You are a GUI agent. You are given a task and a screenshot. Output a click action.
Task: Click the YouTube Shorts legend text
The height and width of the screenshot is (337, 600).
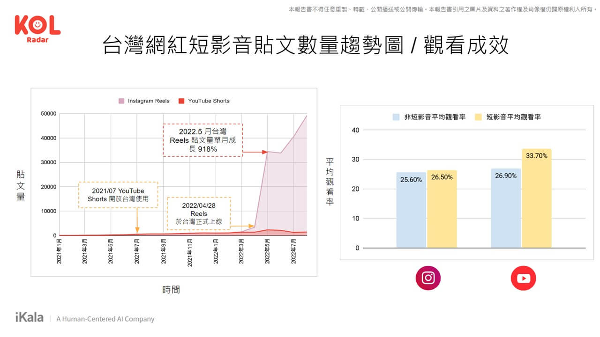209,101
